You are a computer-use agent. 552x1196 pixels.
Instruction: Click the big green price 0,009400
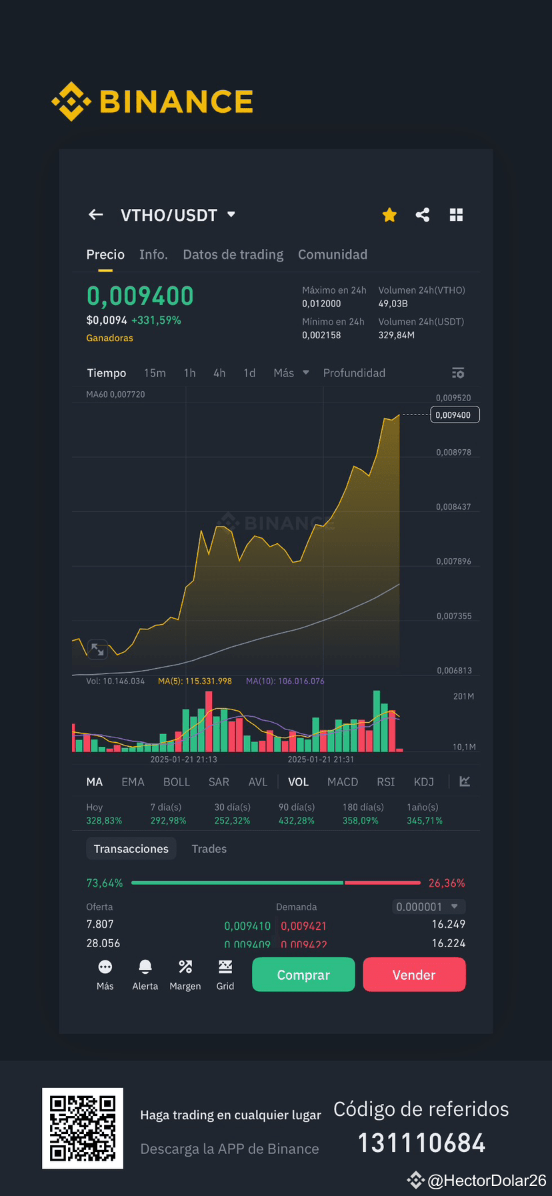(x=140, y=296)
